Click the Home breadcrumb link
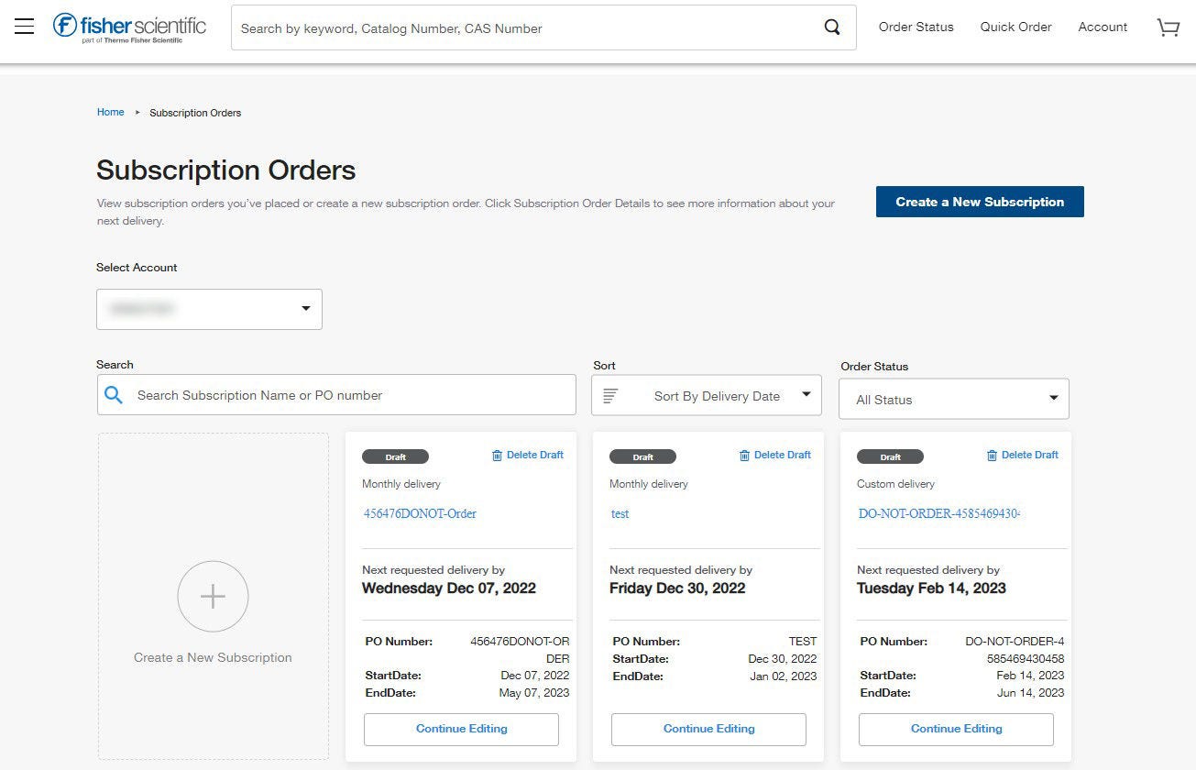The image size is (1196, 770). pos(110,112)
